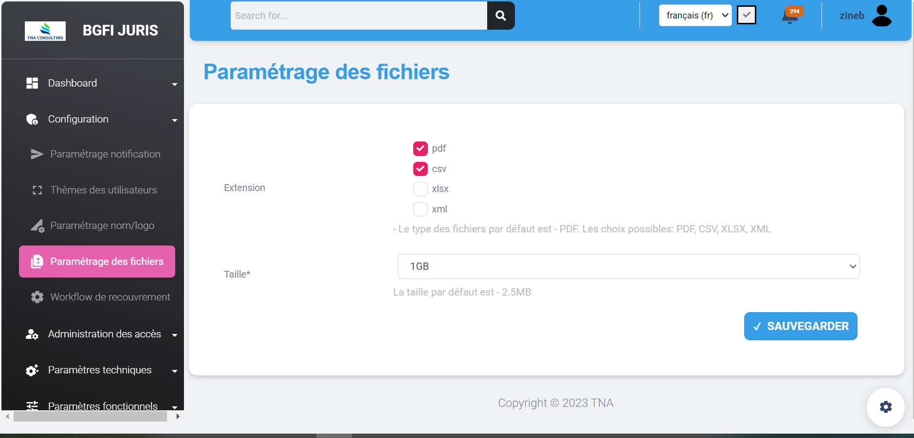The width and height of the screenshot is (914, 438).
Task: Uncheck the pdf extension checkbox
Action: coord(420,148)
